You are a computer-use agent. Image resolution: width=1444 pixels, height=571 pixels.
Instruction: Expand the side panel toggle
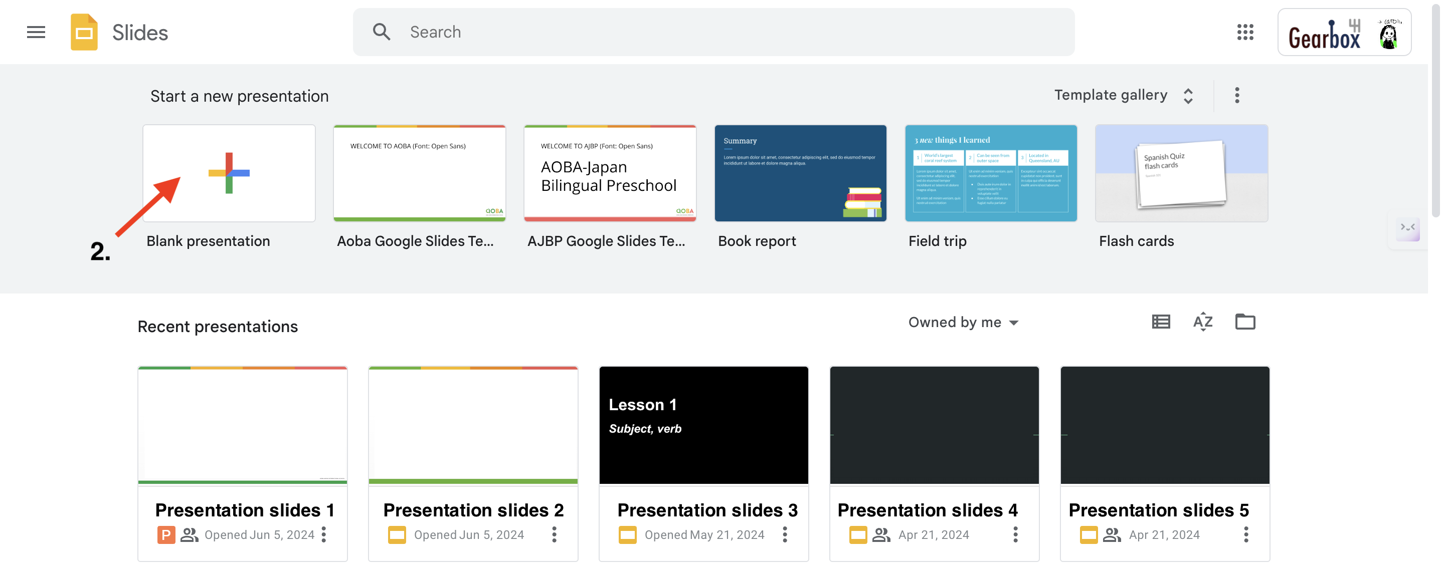[1407, 228]
